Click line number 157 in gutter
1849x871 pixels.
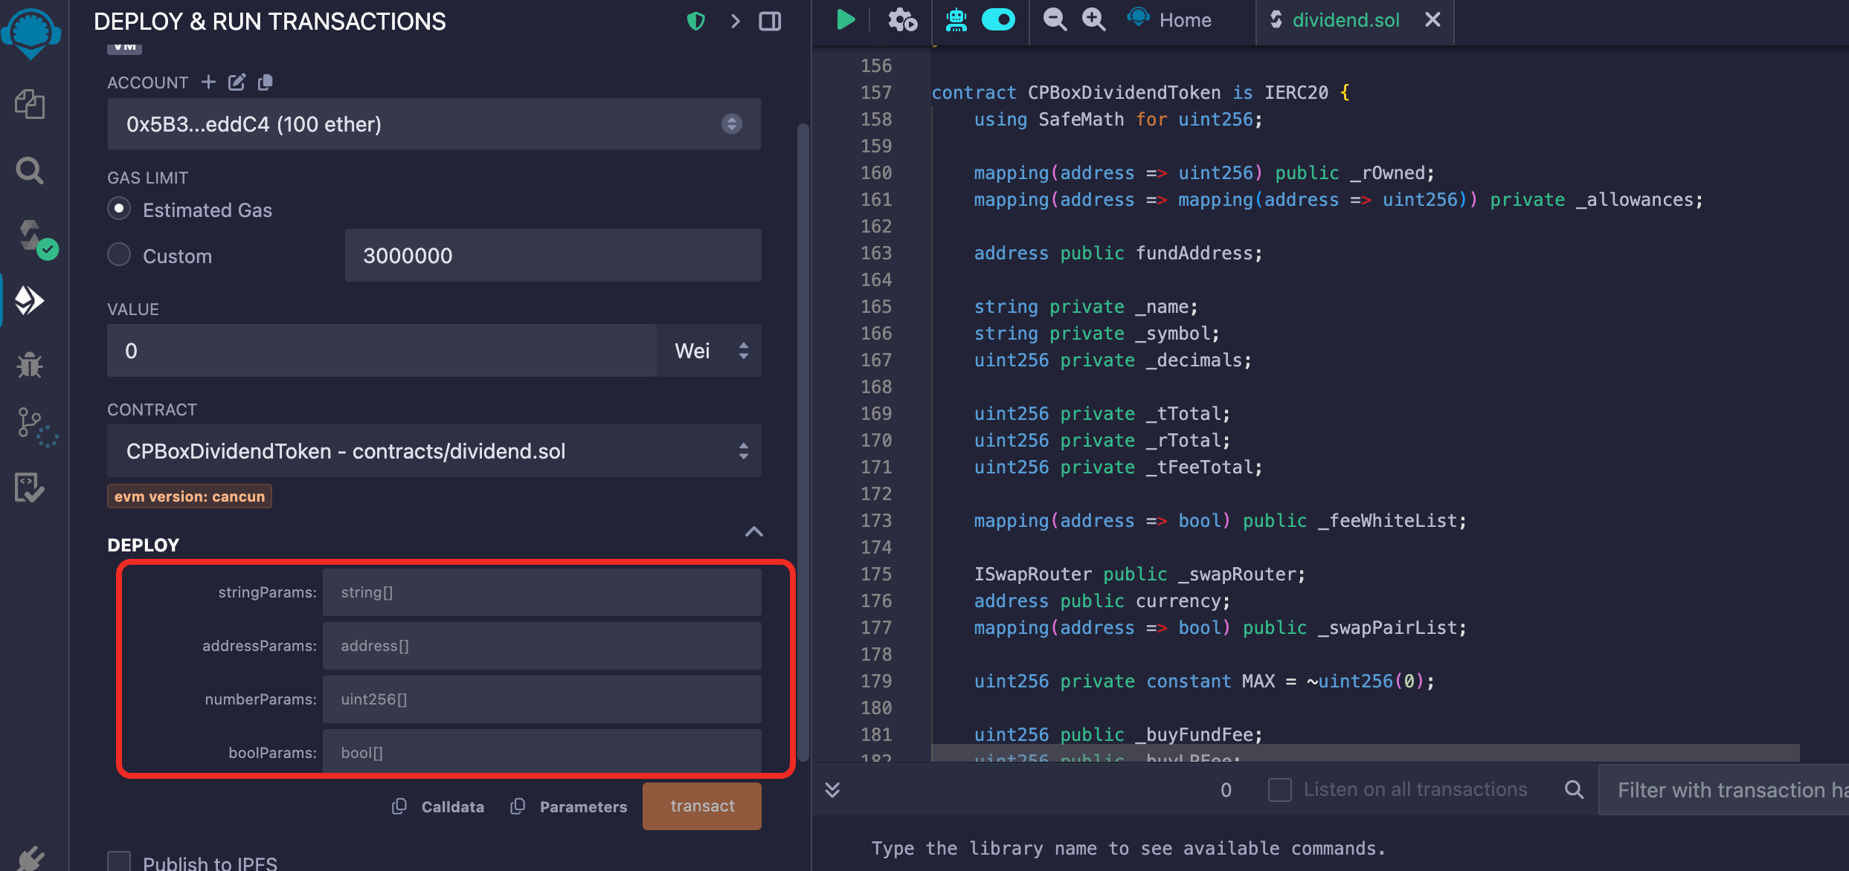(876, 93)
